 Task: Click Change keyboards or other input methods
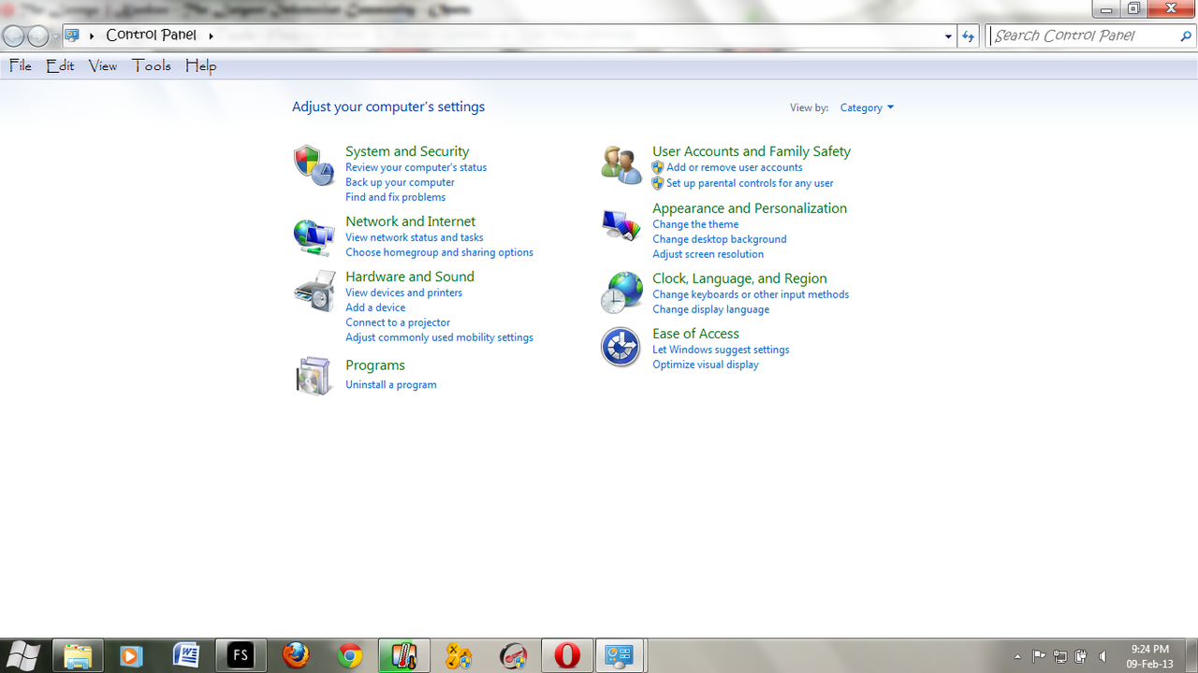click(x=751, y=294)
